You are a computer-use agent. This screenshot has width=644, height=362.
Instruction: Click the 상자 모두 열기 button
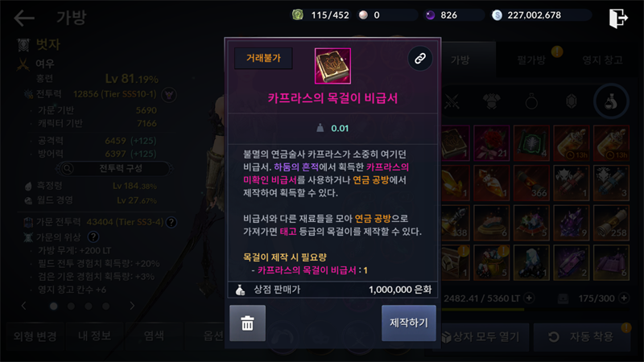(480, 337)
